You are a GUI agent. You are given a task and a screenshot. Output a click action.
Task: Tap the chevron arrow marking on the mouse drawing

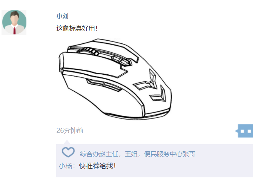[158, 94]
